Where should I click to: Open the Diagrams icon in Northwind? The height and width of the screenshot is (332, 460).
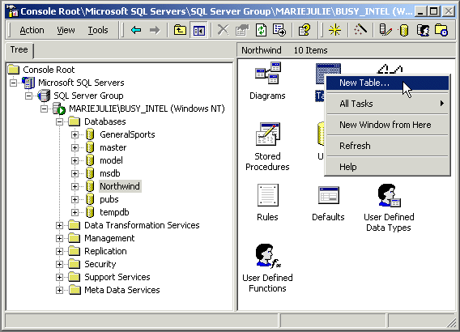point(267,74)
